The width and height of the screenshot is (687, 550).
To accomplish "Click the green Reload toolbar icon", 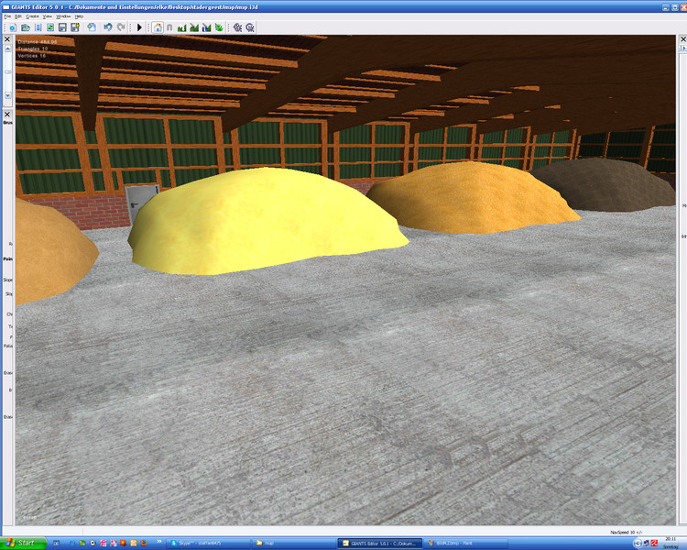I will [x=50, y=27].
